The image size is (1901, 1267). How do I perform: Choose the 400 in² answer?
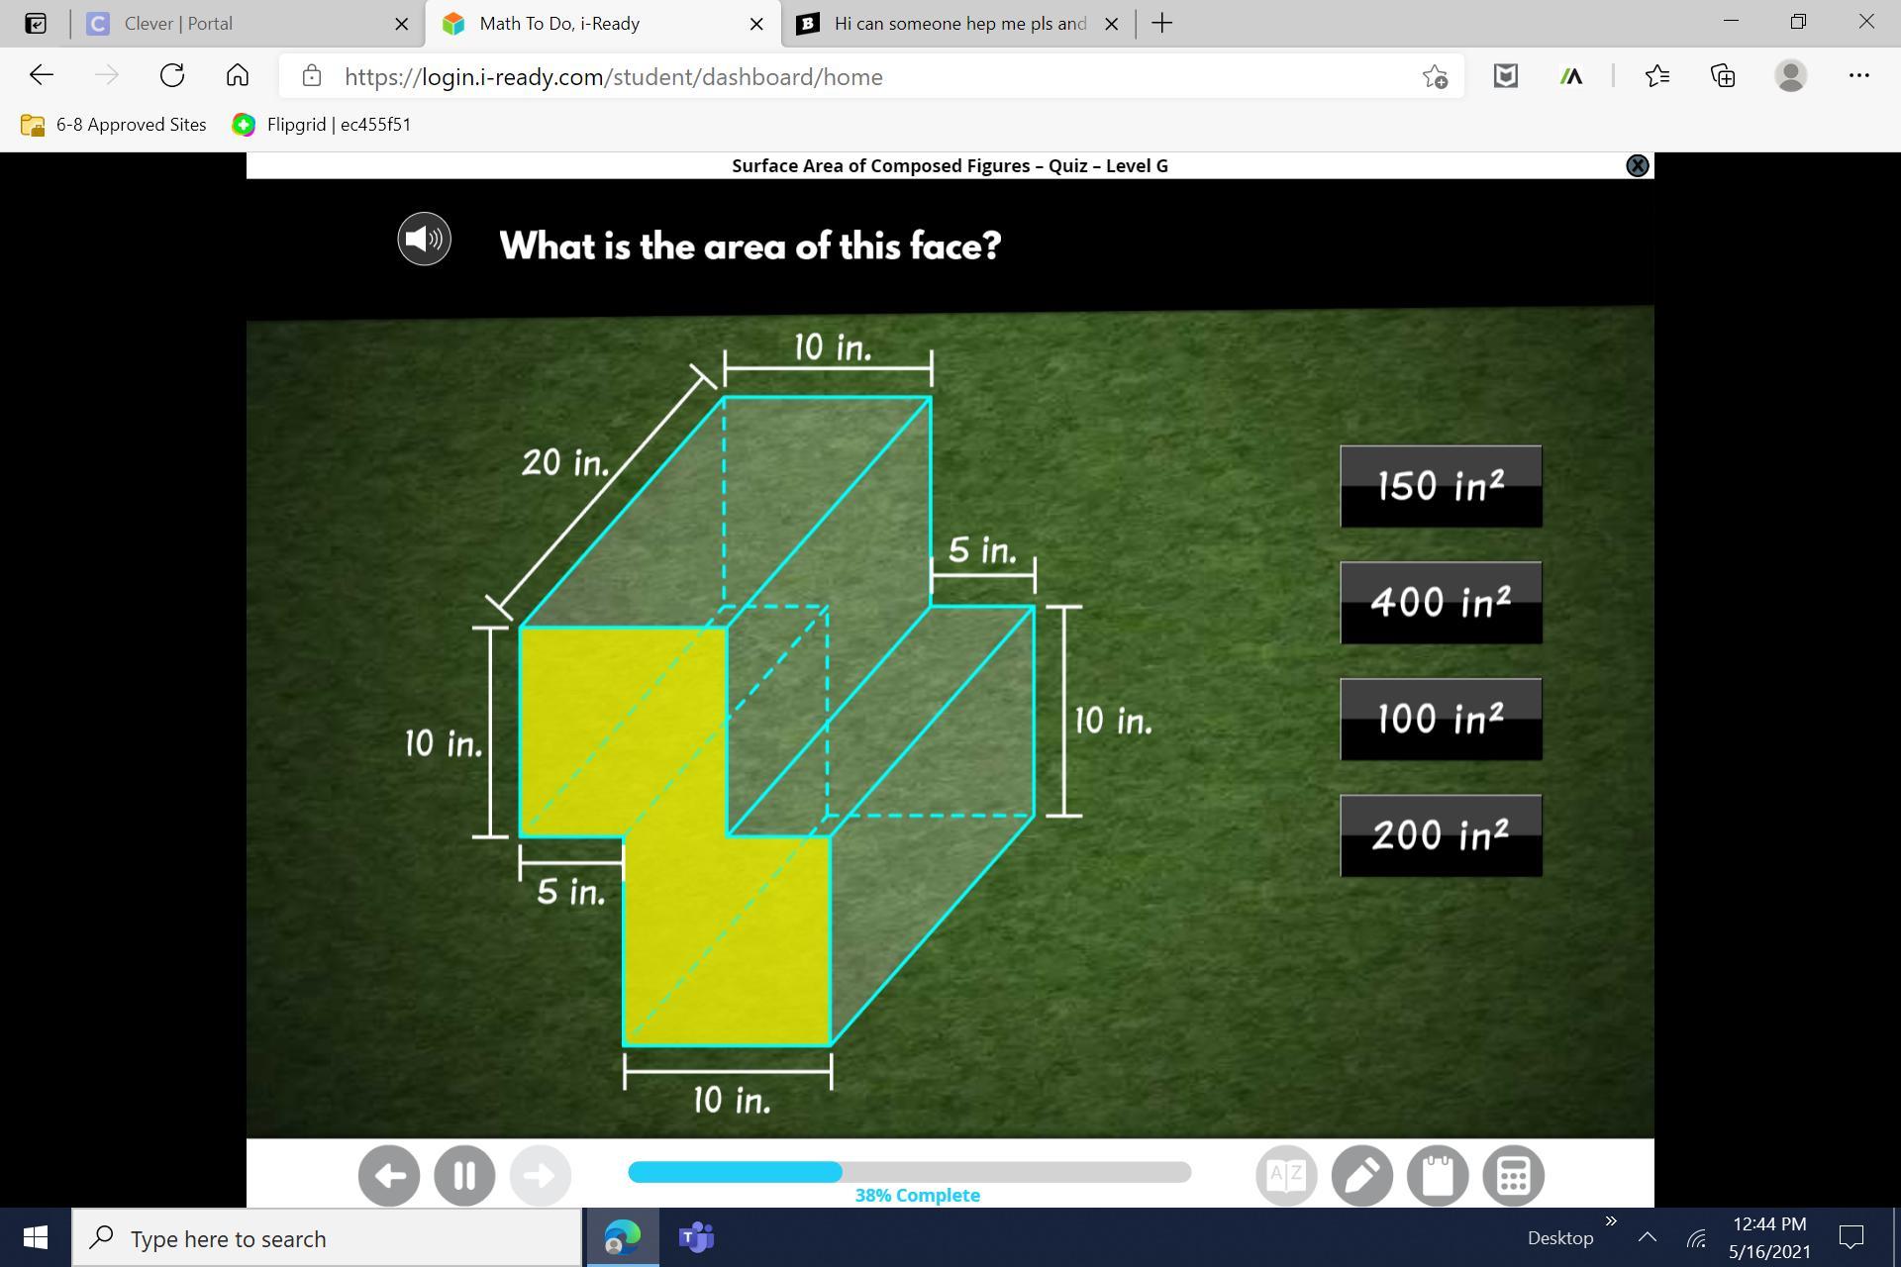tap(1441, 603)
